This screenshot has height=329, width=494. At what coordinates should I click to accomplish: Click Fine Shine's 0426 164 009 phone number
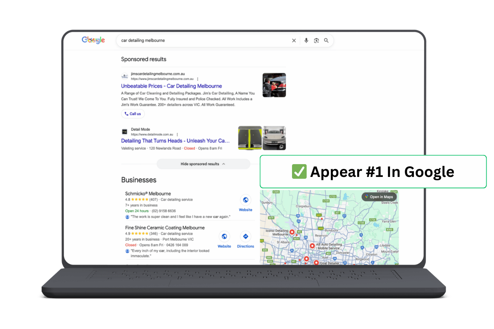(x=177, y=245)
